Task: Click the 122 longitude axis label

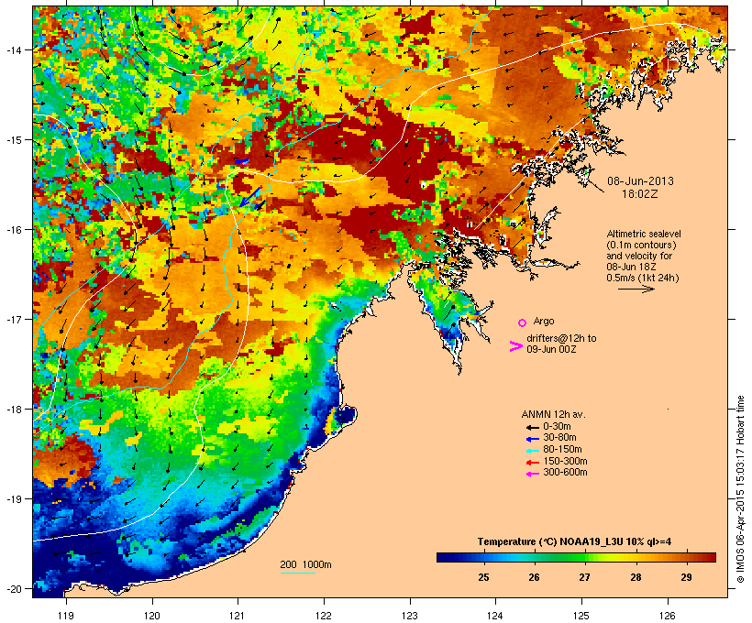Action: (324, 616)
